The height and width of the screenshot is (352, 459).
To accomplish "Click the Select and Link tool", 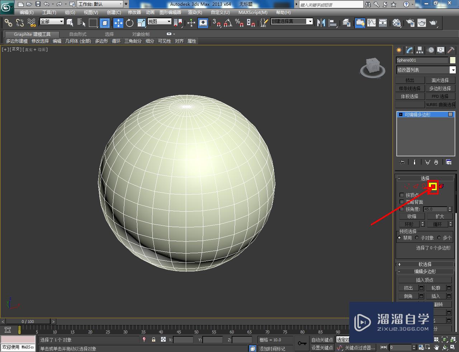I will pos(8,23).
